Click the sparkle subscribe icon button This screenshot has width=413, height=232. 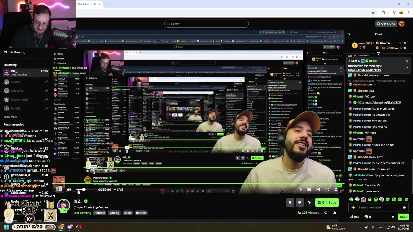point(309,202)
